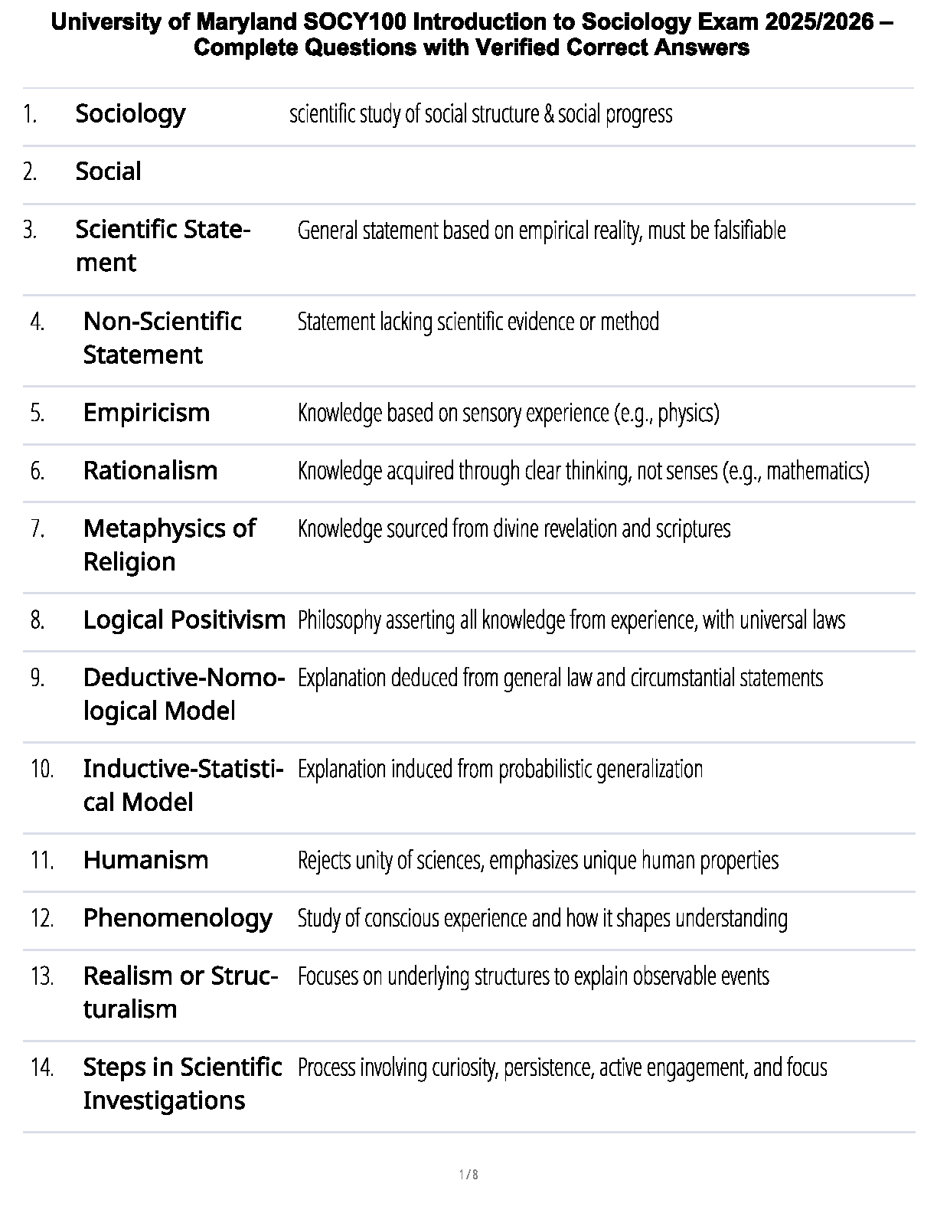
Task: Select the "Realism or Structuralism" term
Action: 180,992
